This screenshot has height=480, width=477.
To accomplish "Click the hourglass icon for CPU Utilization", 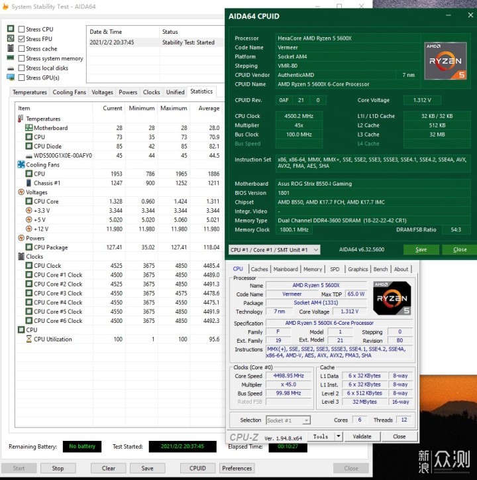I will 28,339.
